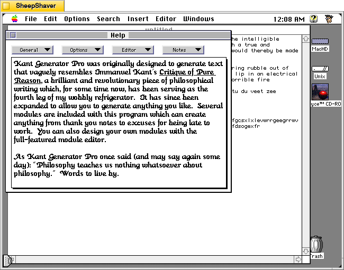This screenshot has width=344, height=270.
Task: Open the application switcher icon in menu bar
Action: click(329, 19)
